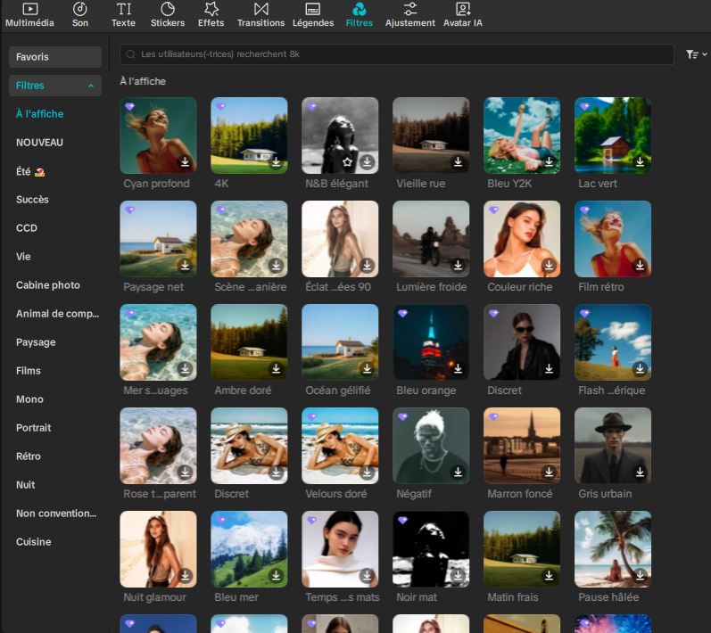Add N&B élégant to favorites
The height and width of the screenshot is (633, 711).
click(347, 161)
